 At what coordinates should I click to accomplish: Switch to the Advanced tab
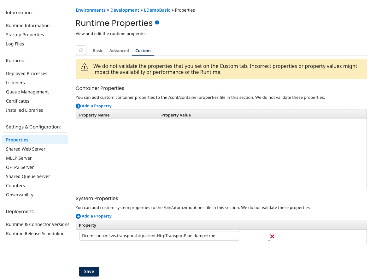(119, 51)
